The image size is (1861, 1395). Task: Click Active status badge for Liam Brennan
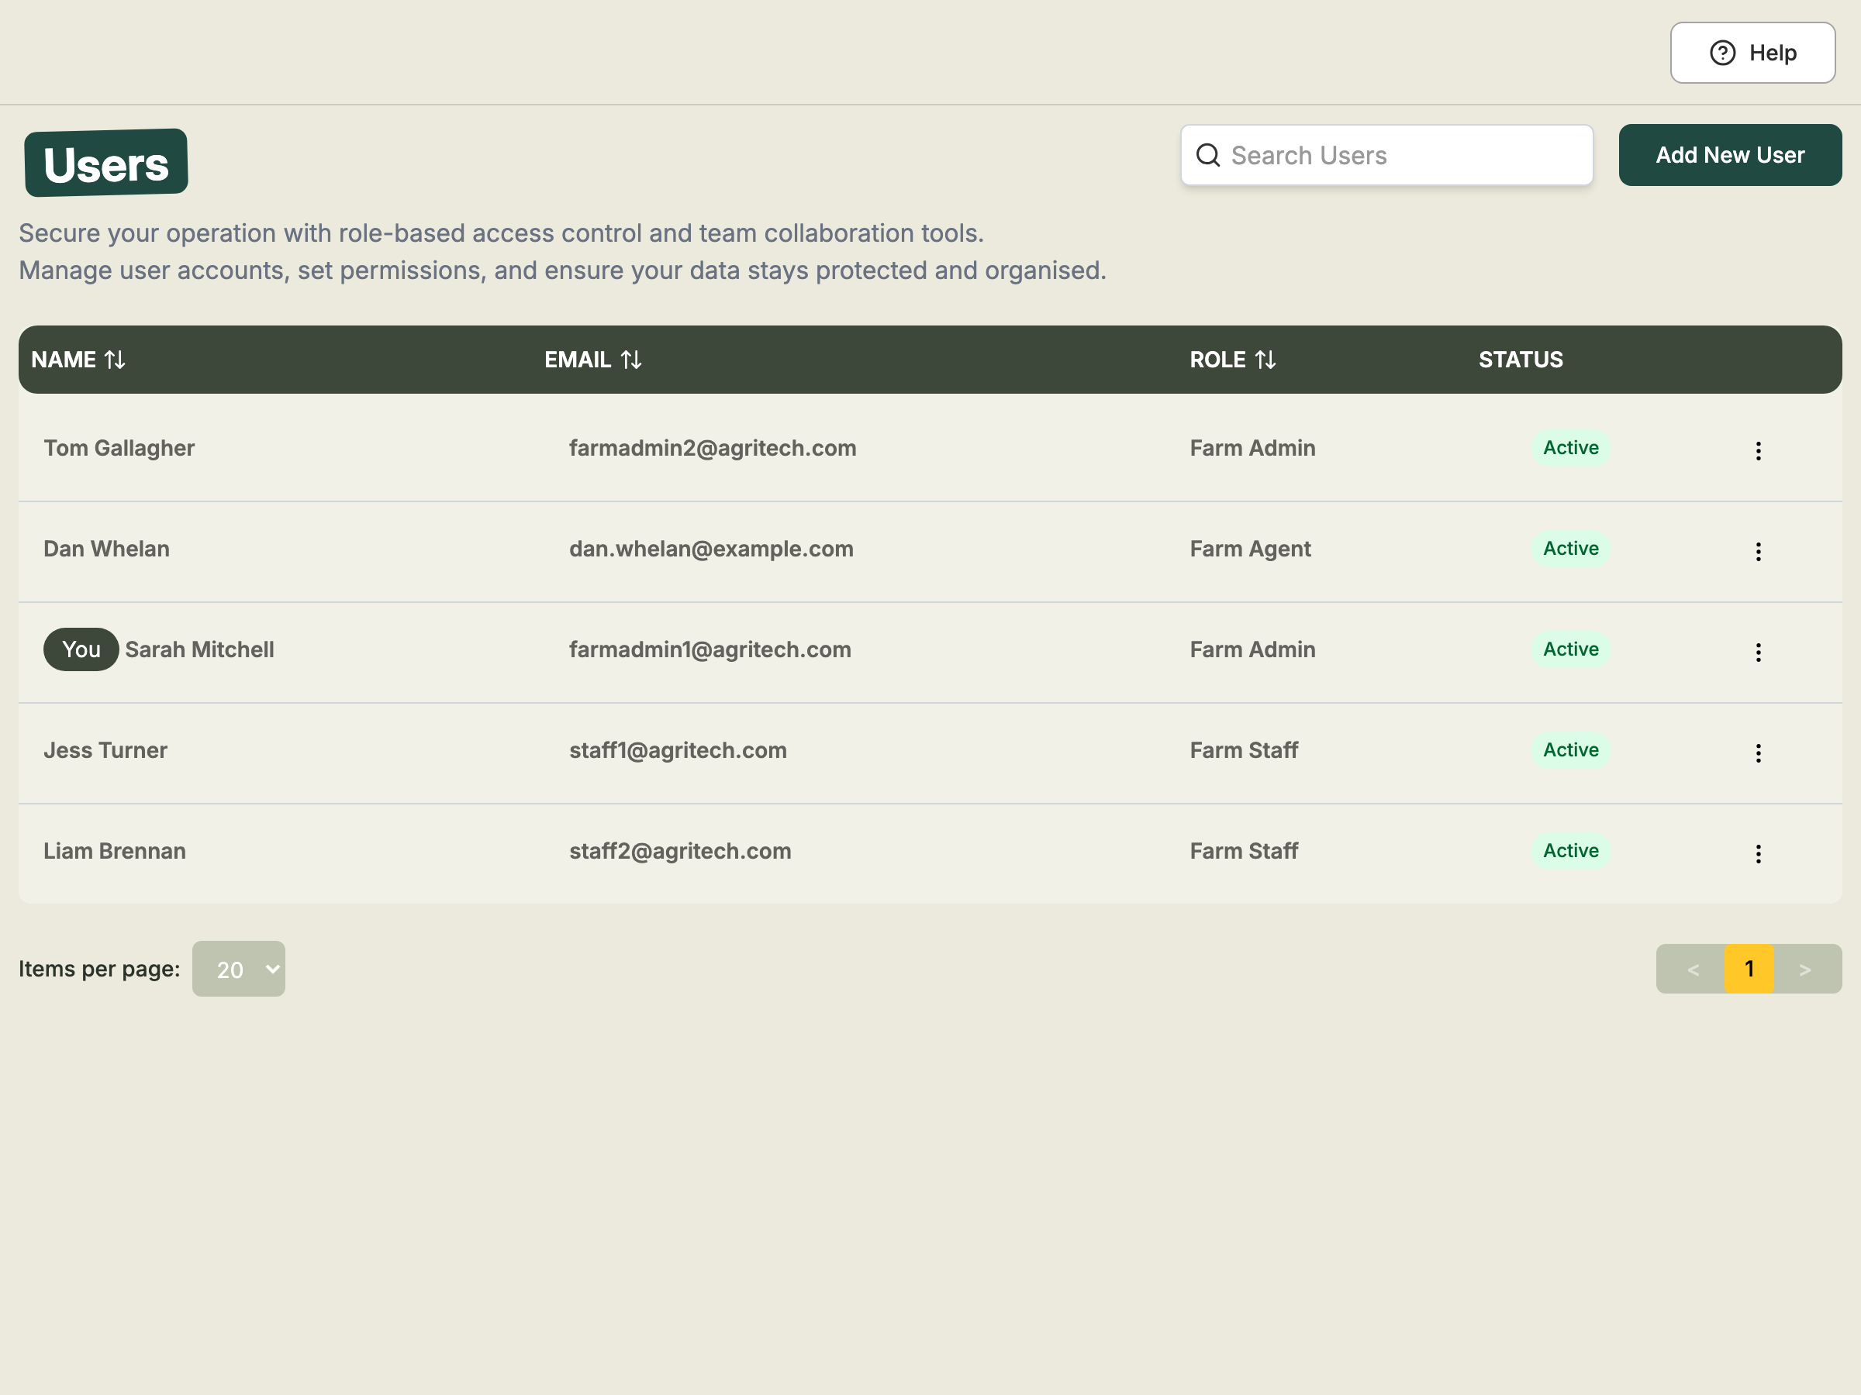click(1571, 851)
